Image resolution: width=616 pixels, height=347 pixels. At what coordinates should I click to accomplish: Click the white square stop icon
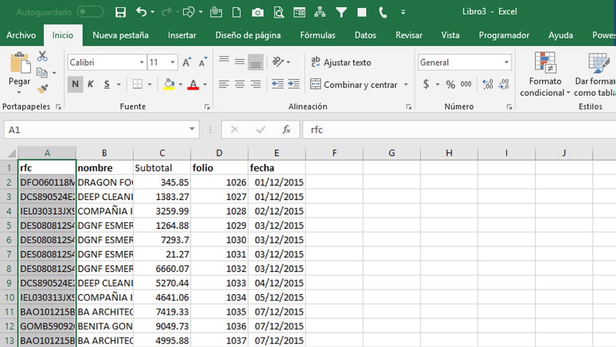click(362, 12)
